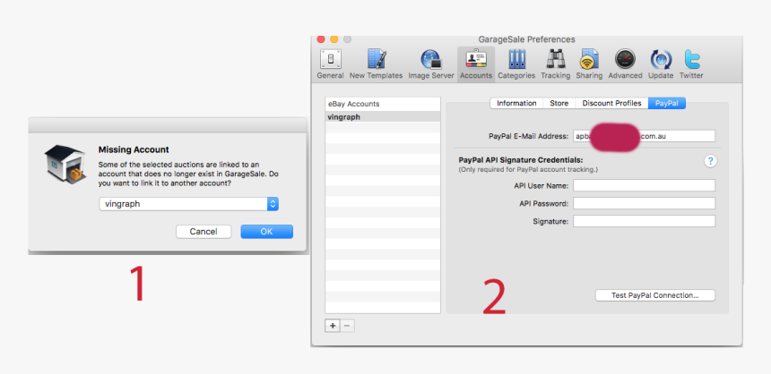Select the PayPal tab
The image size is (771, 374).
click(x=667, y=103)
